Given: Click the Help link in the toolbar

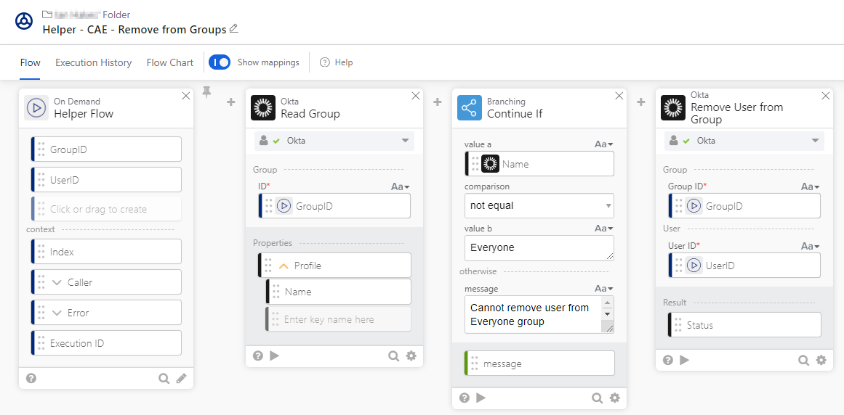Looking at the screenshot, I should coord(337,62).
